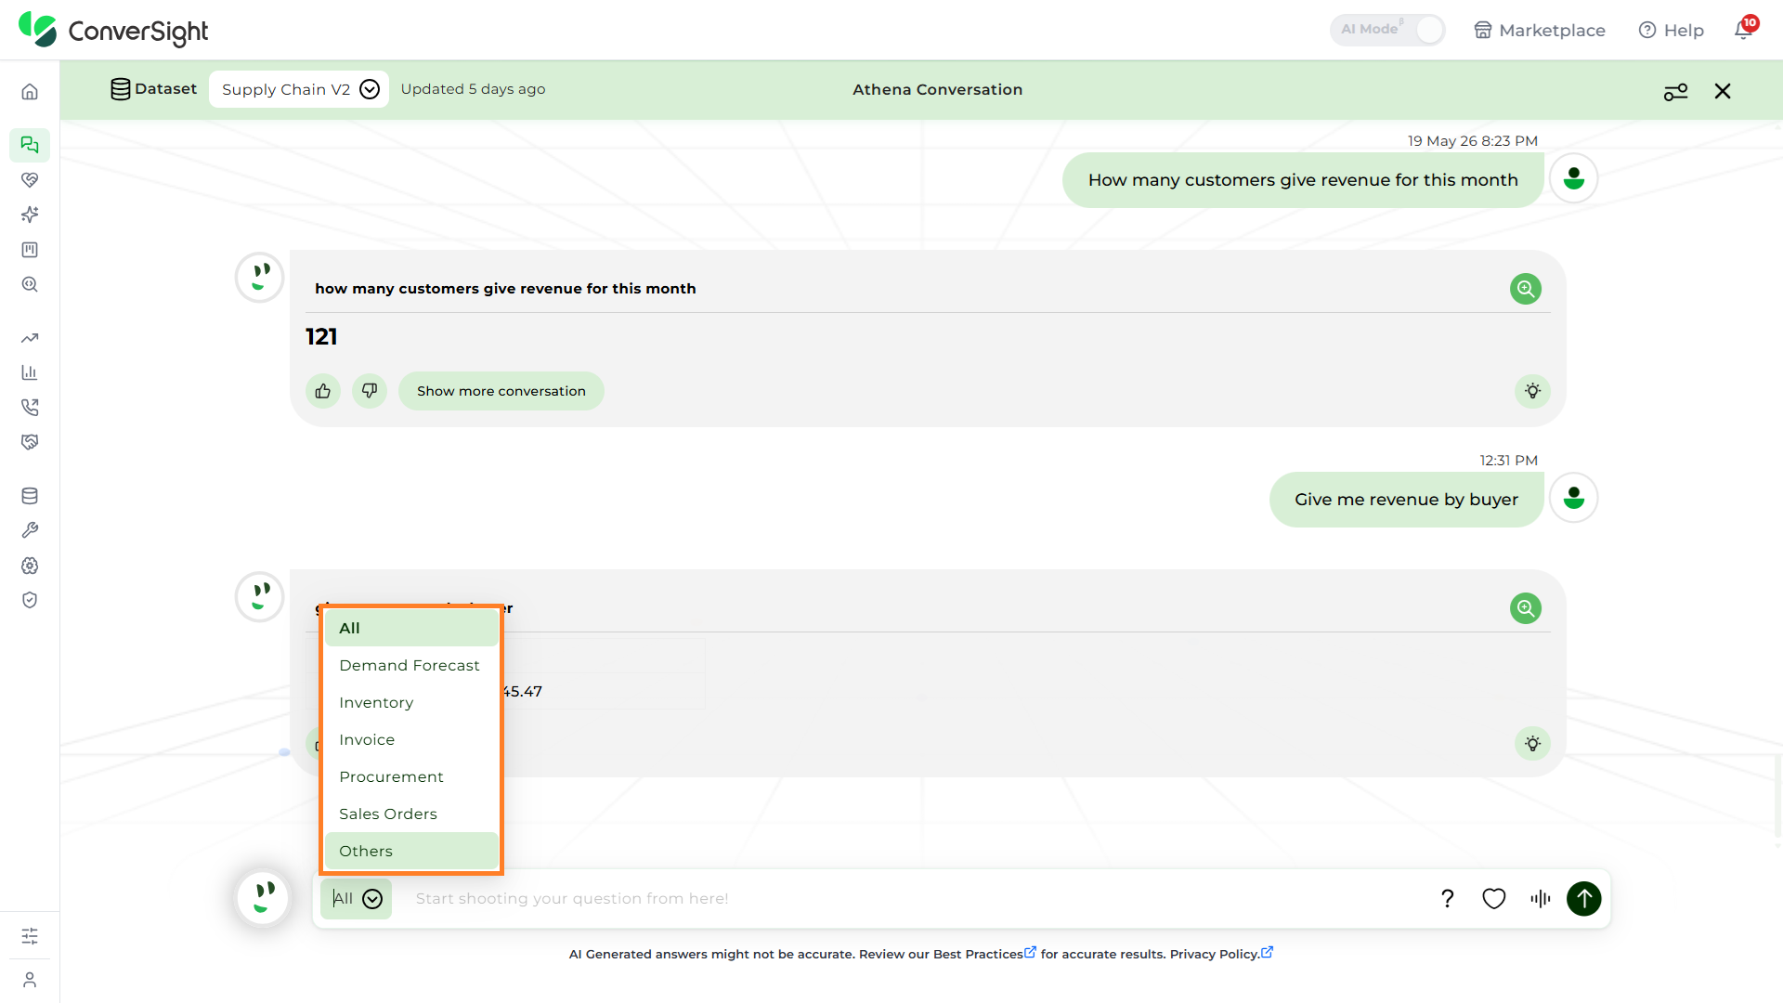This screenshot has width=1783, height=1003.
Task: Open the Privacy Policy link
Action: pos(1221,954)
